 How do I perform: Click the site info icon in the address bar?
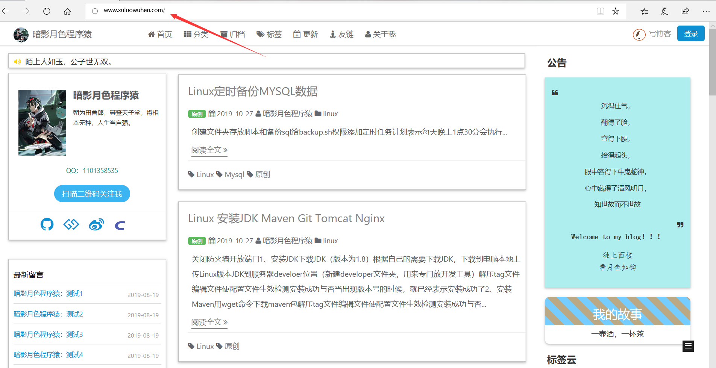pos(94,11)
